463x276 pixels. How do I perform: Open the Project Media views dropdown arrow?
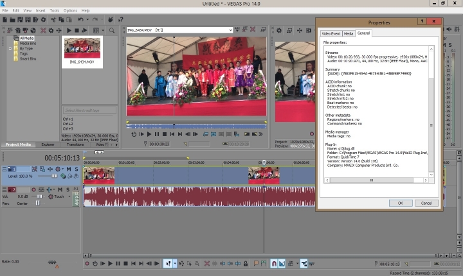point(103,30)
